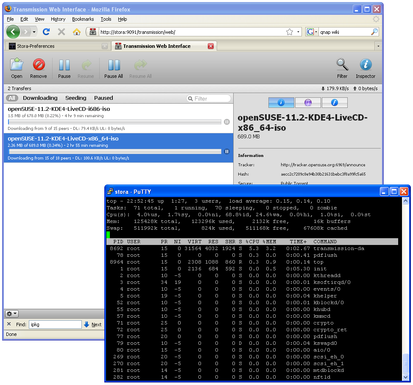Image resolution: width=413 pixels, height=385 pixels.
Task: Show inspector files tab
Action: tap(335, 102)
